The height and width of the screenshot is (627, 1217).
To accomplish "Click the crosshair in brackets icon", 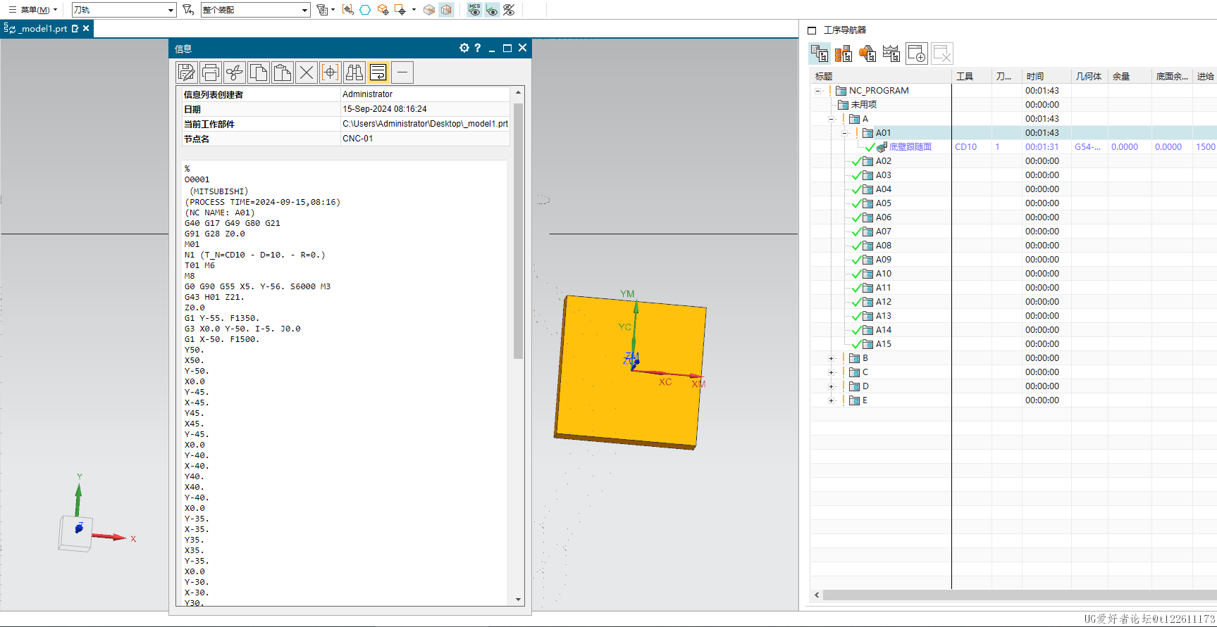I will click(330, 72).
